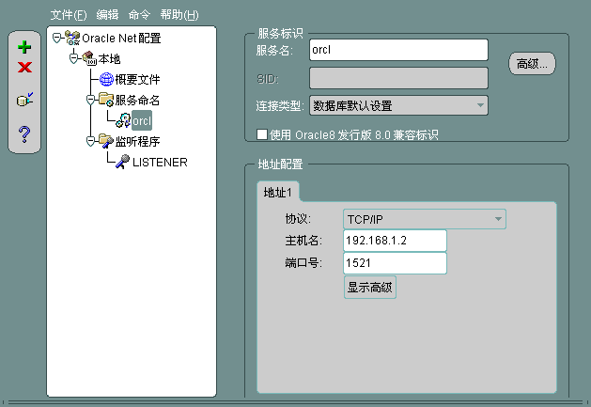The height and width of the screenshot is (407, 591).
Task: Click the disabled SID field
Action: coord(398,78)
